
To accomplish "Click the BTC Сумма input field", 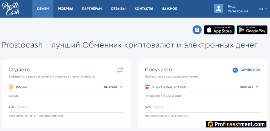I will click(66, 107).
